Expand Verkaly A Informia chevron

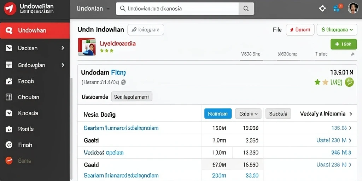coord(351,114)
